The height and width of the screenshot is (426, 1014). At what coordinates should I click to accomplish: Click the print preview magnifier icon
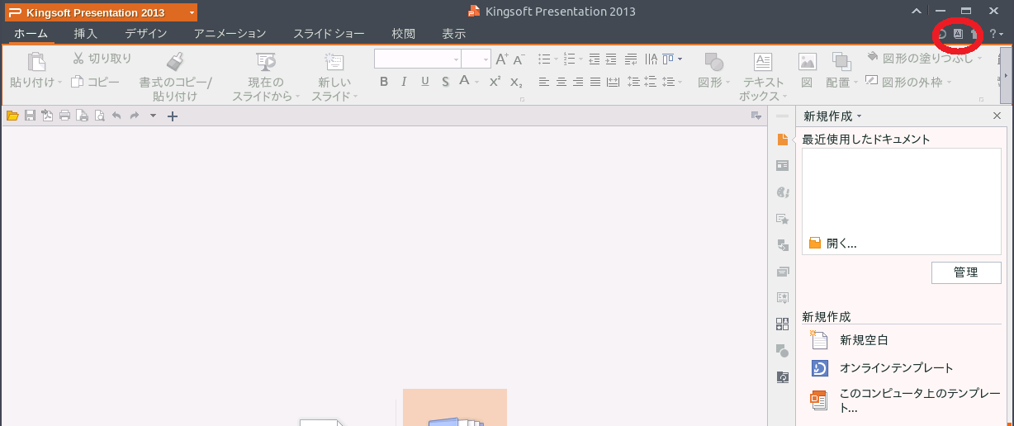point(99,116)
